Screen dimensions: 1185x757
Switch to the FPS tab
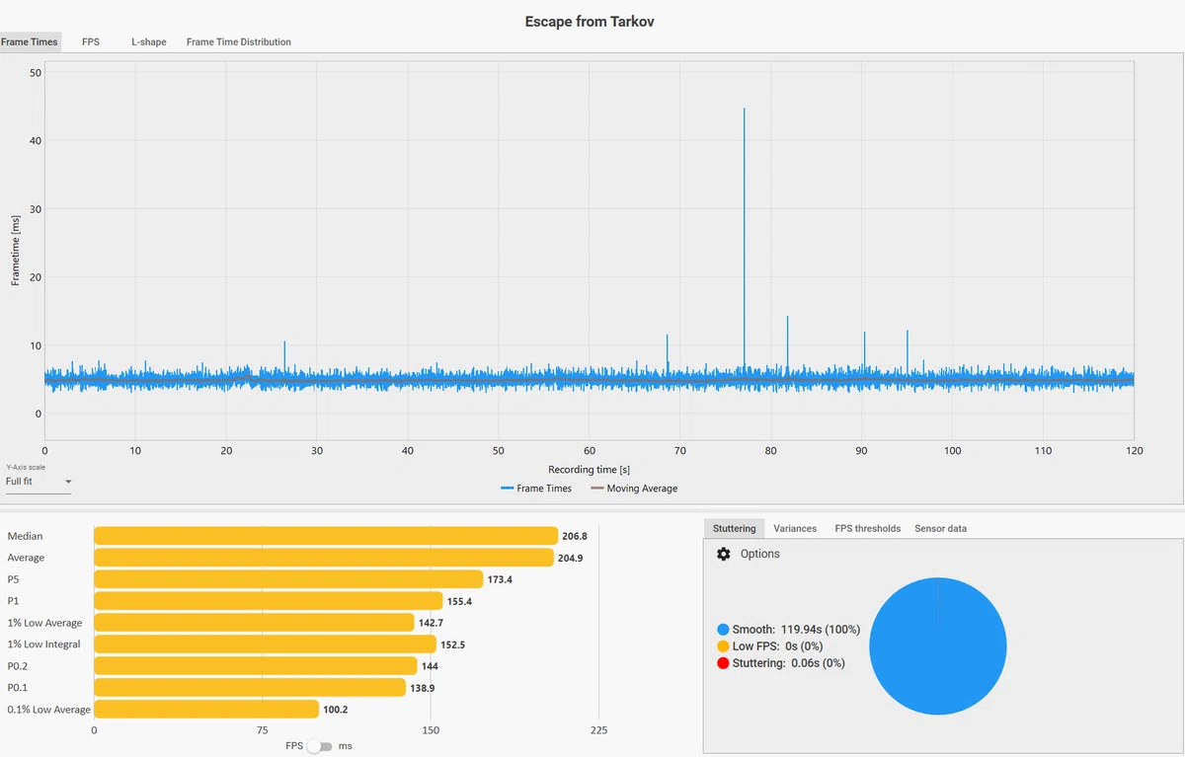coord(91,42)
